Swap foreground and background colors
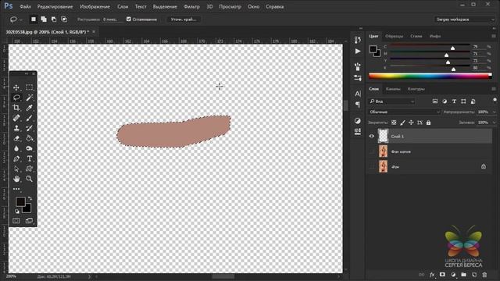The height and width of the screenshot is (281, 500). coord(30,198)
